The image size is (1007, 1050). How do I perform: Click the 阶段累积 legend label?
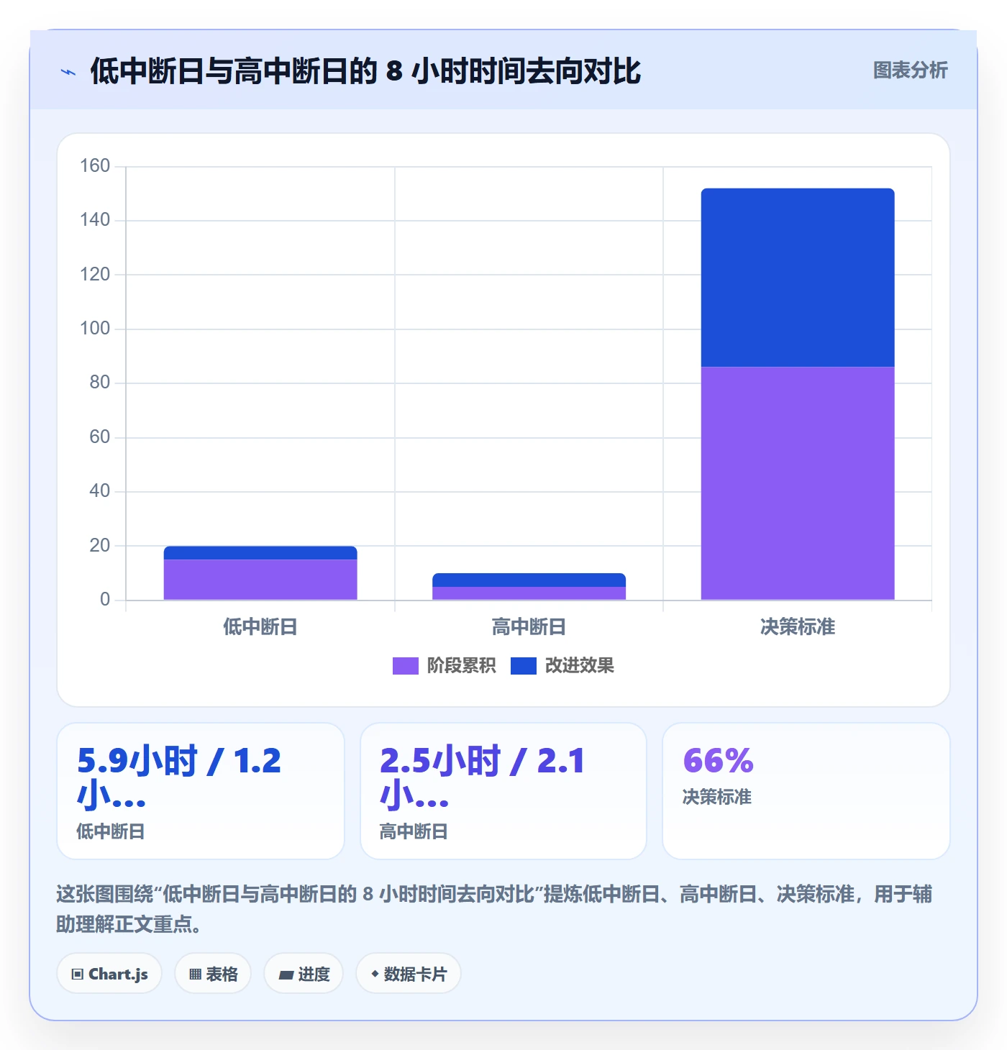coord(461,666)
